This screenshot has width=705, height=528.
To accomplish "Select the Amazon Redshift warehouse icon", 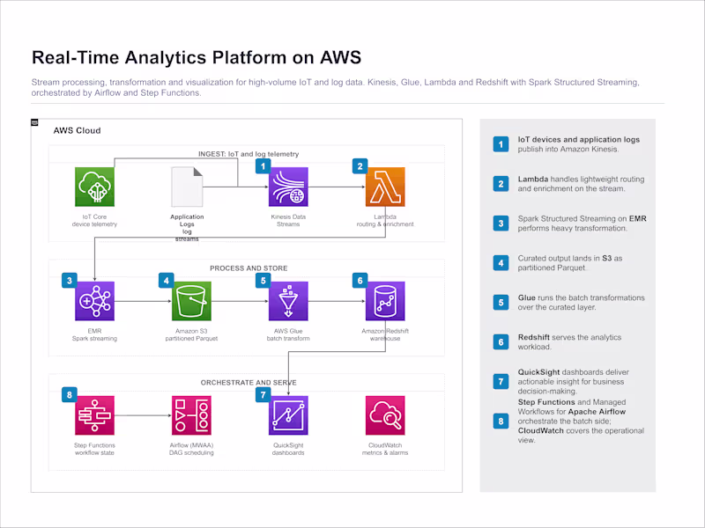I will point(385,301).
